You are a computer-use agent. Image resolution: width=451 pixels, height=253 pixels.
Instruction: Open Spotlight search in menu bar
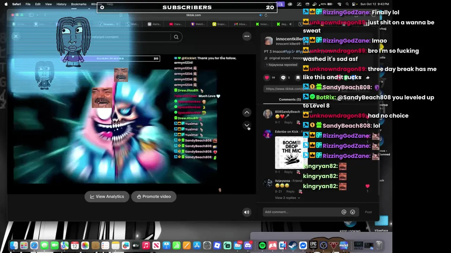(347, 4)
